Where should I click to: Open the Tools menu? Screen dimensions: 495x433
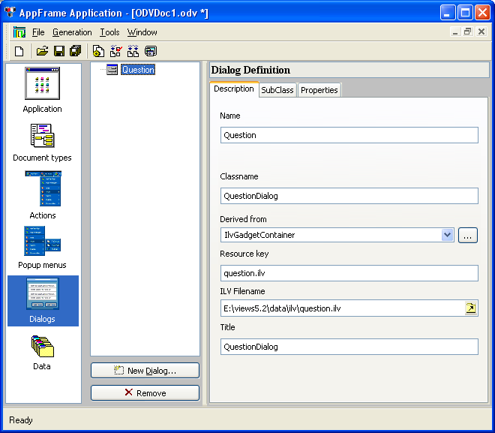point(109,32)
